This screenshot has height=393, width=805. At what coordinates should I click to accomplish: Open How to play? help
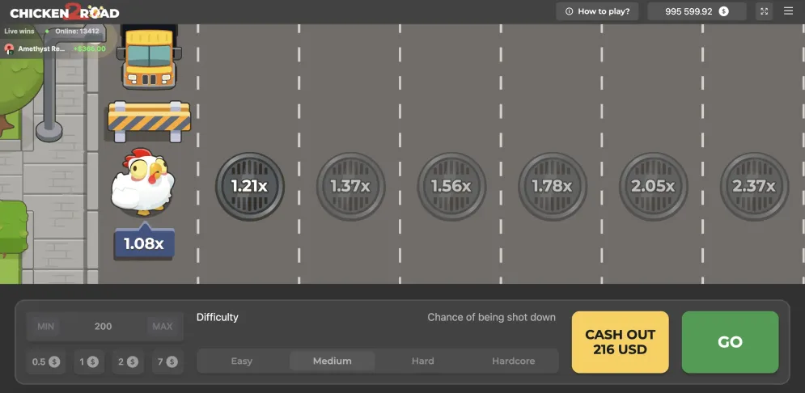[597, 11]
